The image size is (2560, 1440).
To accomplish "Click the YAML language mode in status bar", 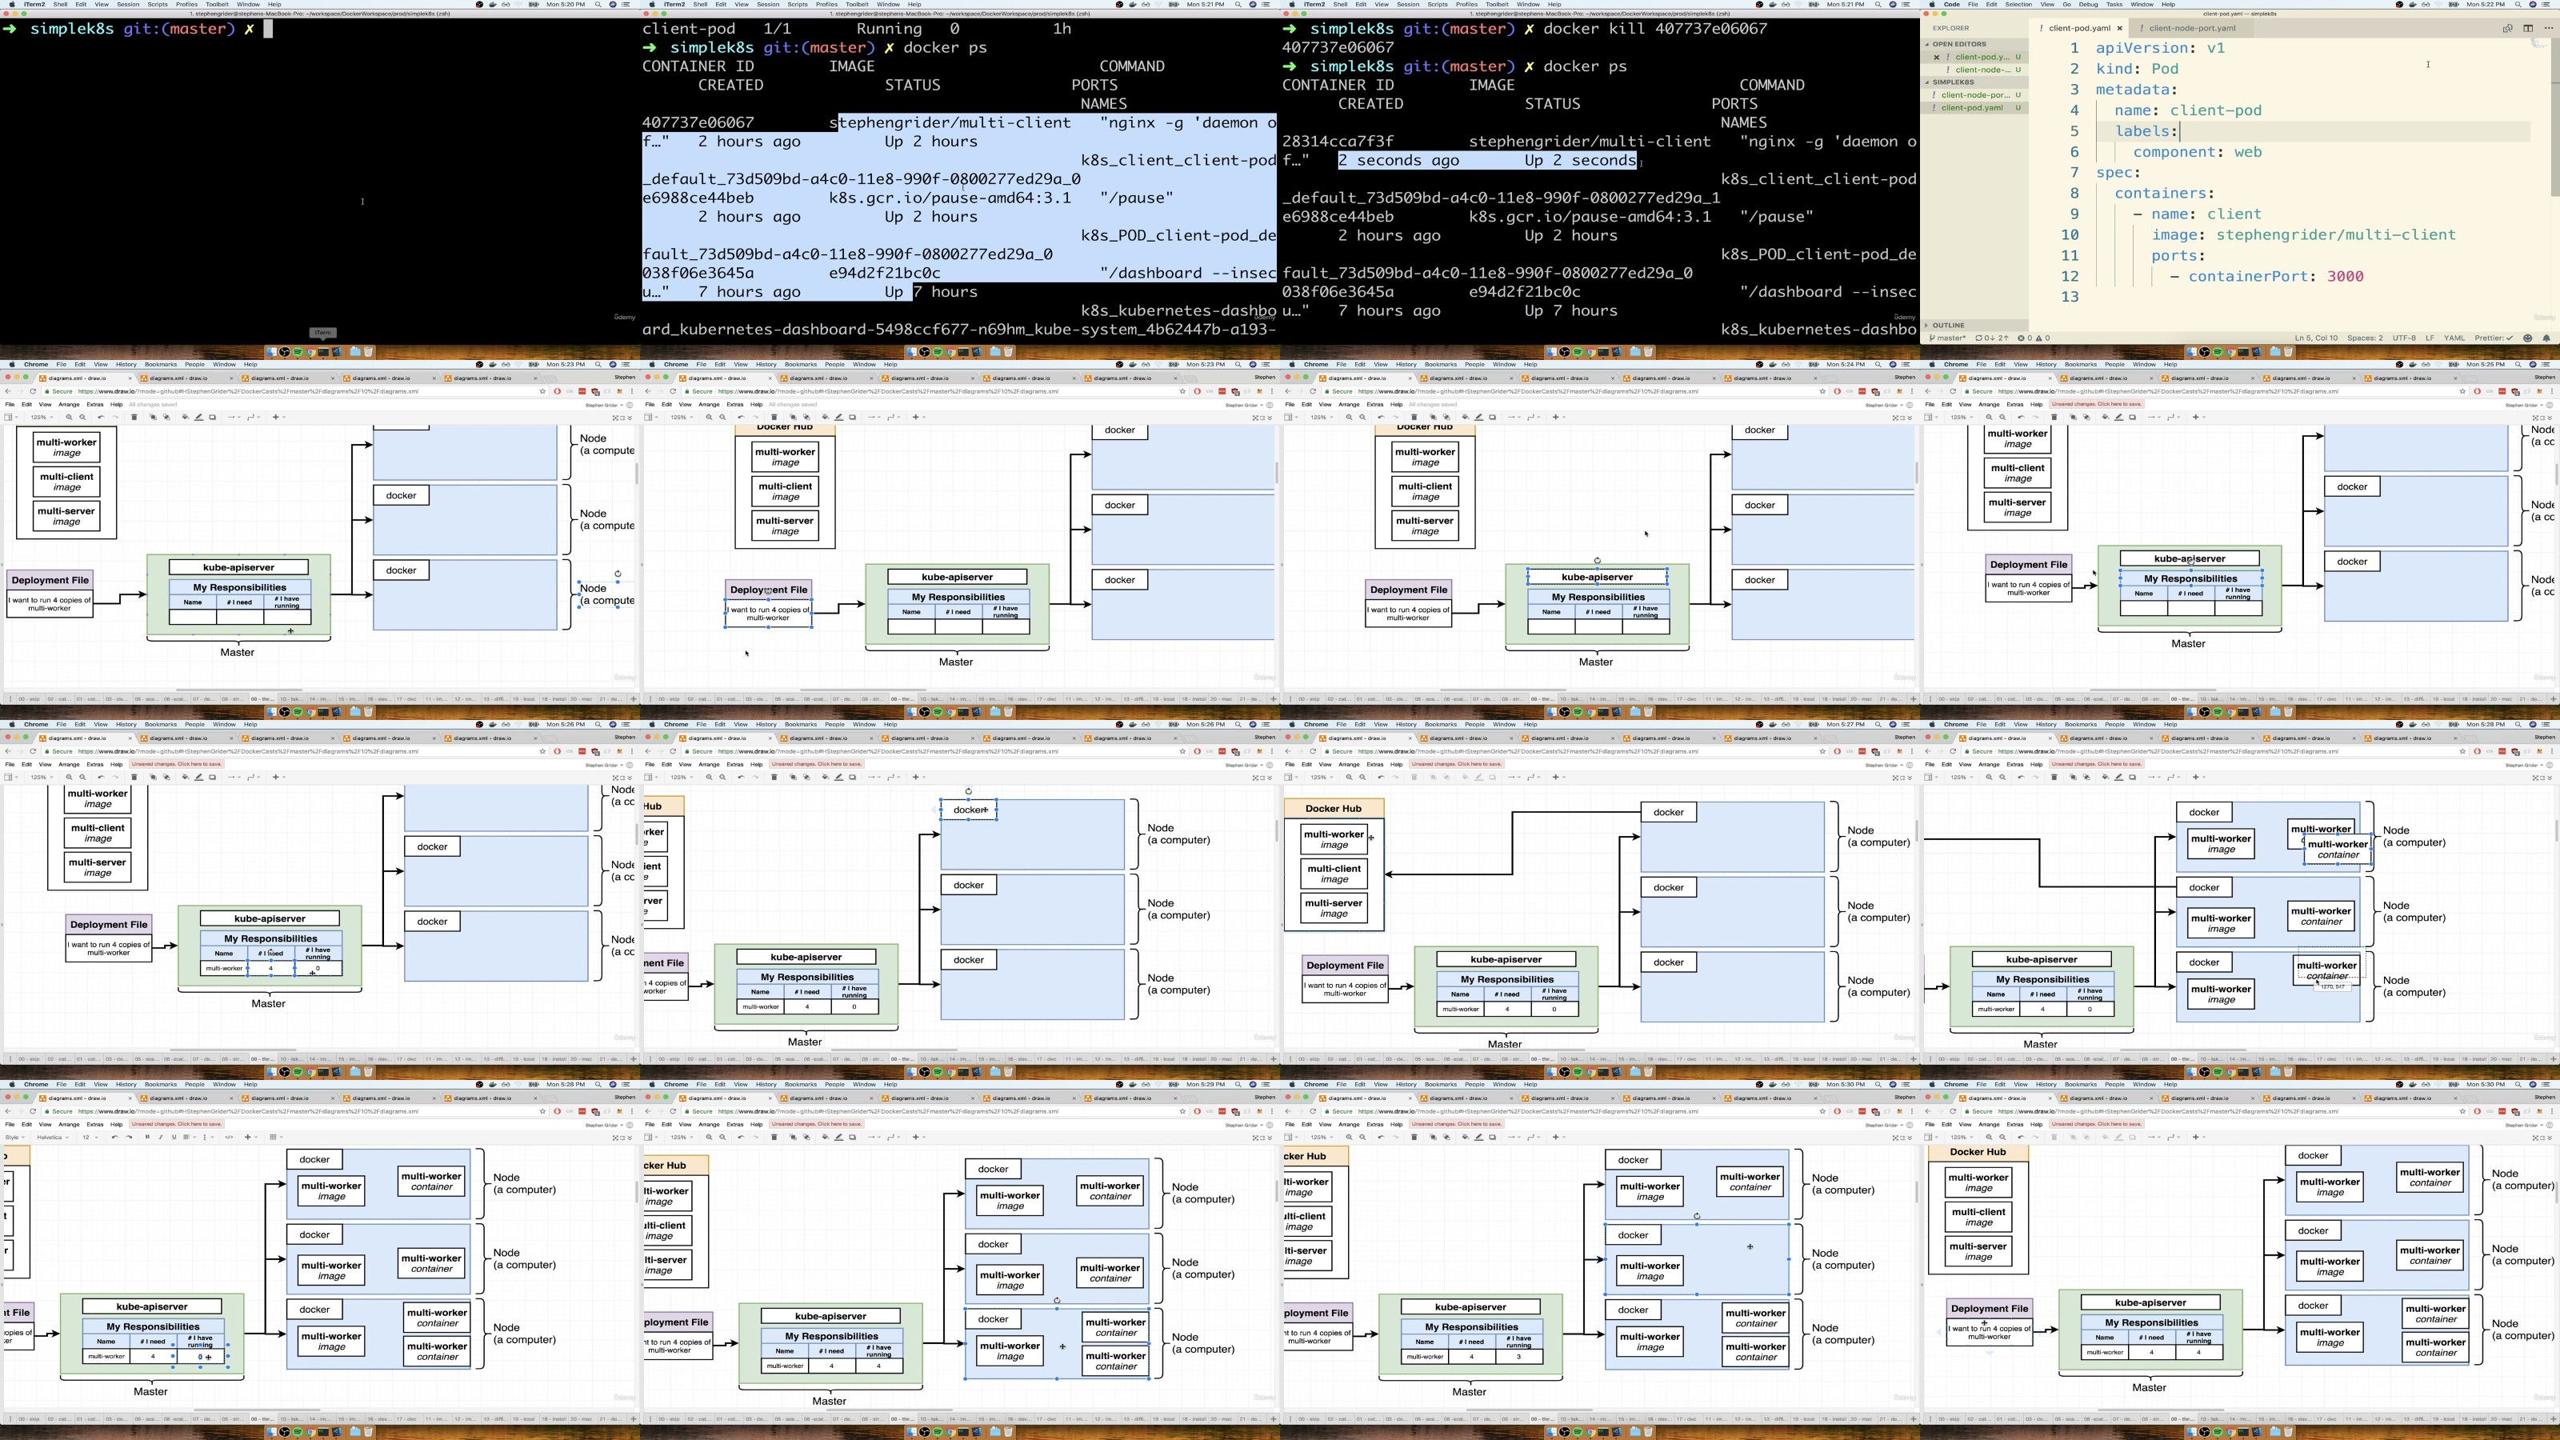I will coord(2454,338).
